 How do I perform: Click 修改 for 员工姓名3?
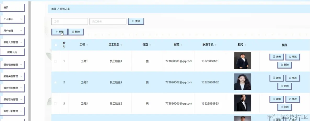[293, 99]
